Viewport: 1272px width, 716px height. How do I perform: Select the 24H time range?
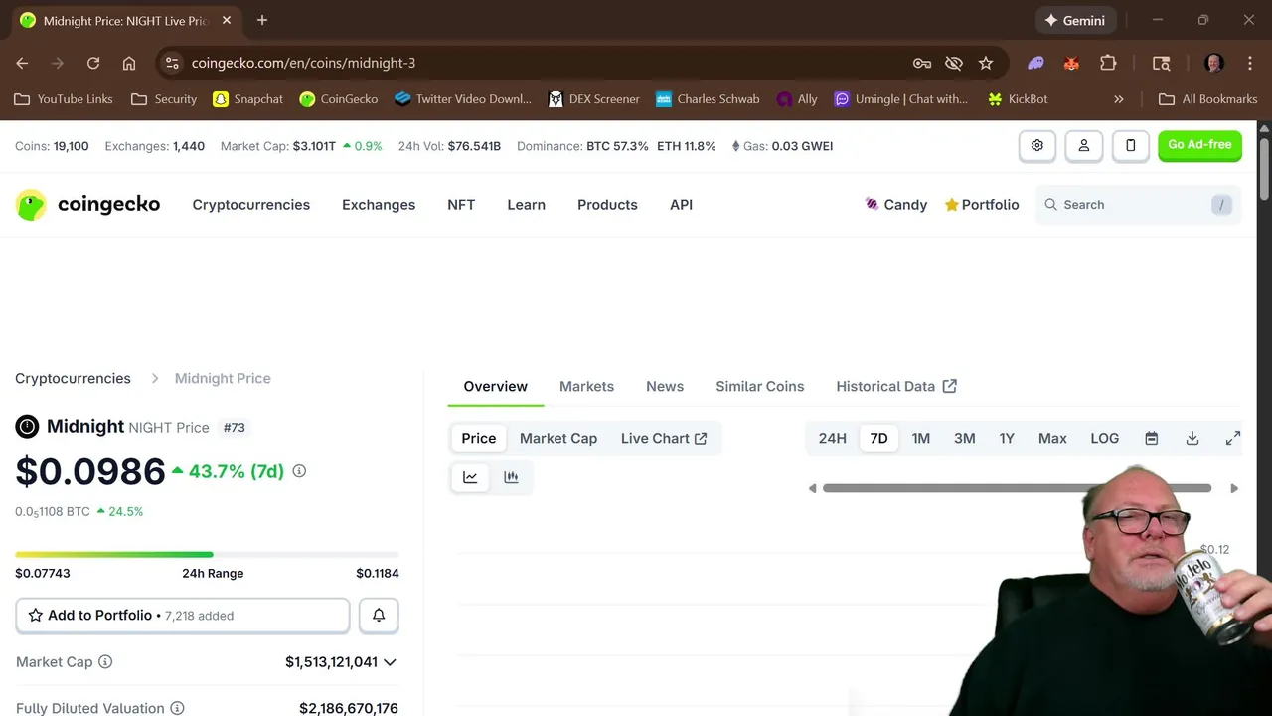coord(833,438)
